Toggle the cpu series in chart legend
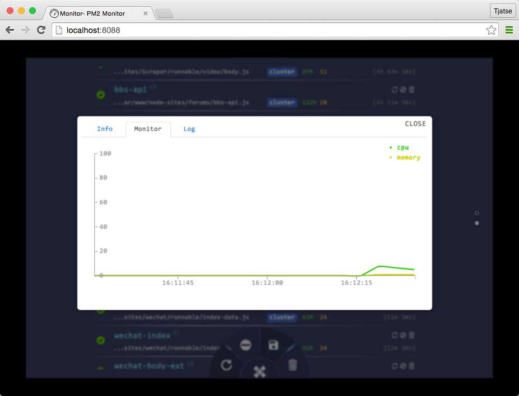 (403, 148)
